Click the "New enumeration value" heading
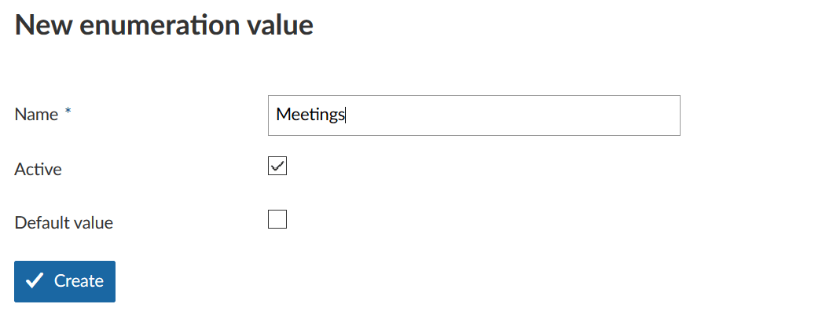The width and height of the screenshot is (833, 326). pos(163,24)
